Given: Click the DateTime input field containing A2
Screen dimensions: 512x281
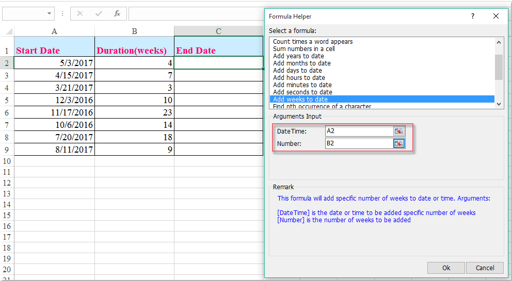Looking at the screenshot, I should point(359,131).
